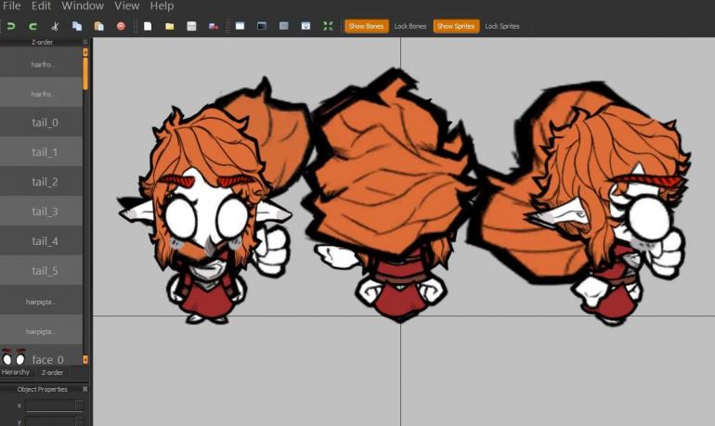This screenshot has width=715, height=426.
Task: Switch to the Hierarchy tab
Action: [x=16, y=372]
